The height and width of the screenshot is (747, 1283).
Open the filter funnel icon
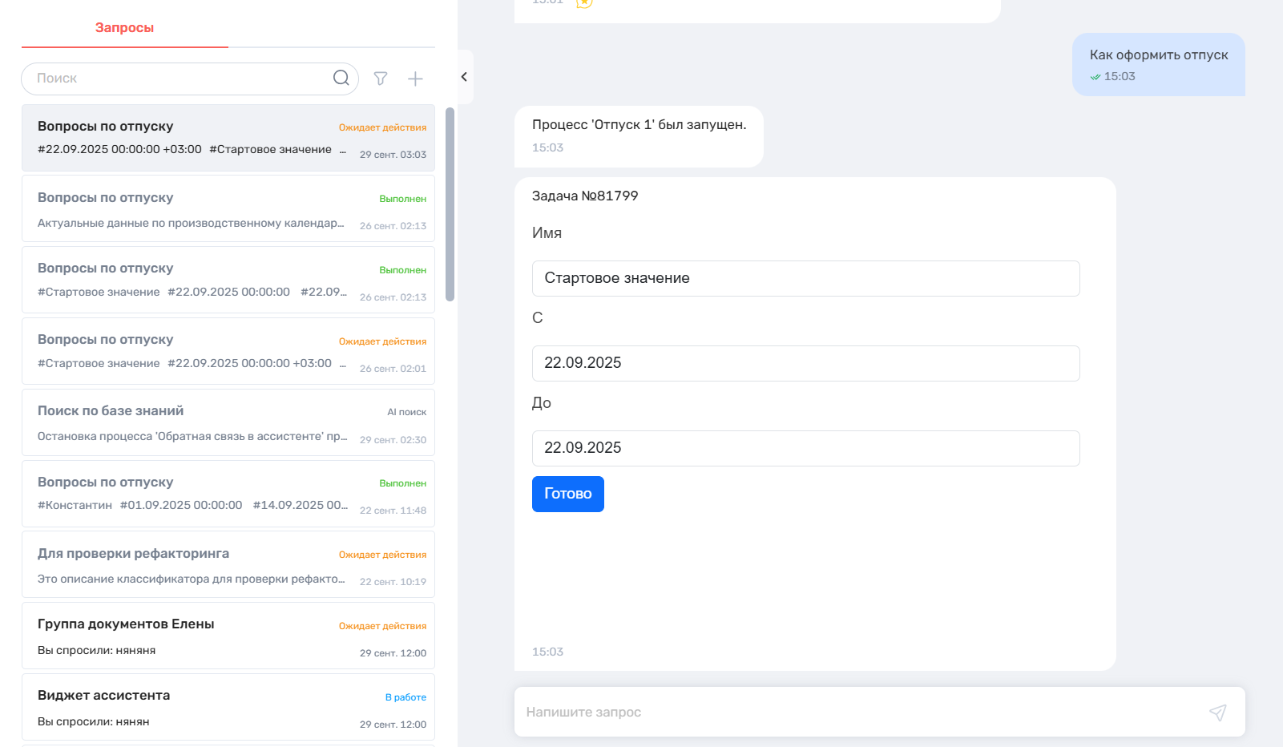click(381, 79)
